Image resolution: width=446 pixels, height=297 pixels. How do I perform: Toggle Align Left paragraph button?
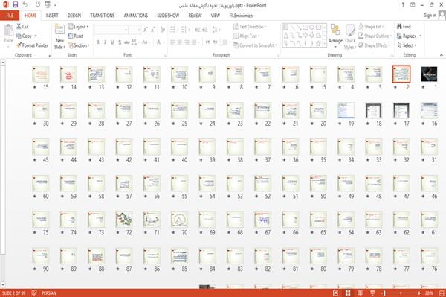coord(172,42)
